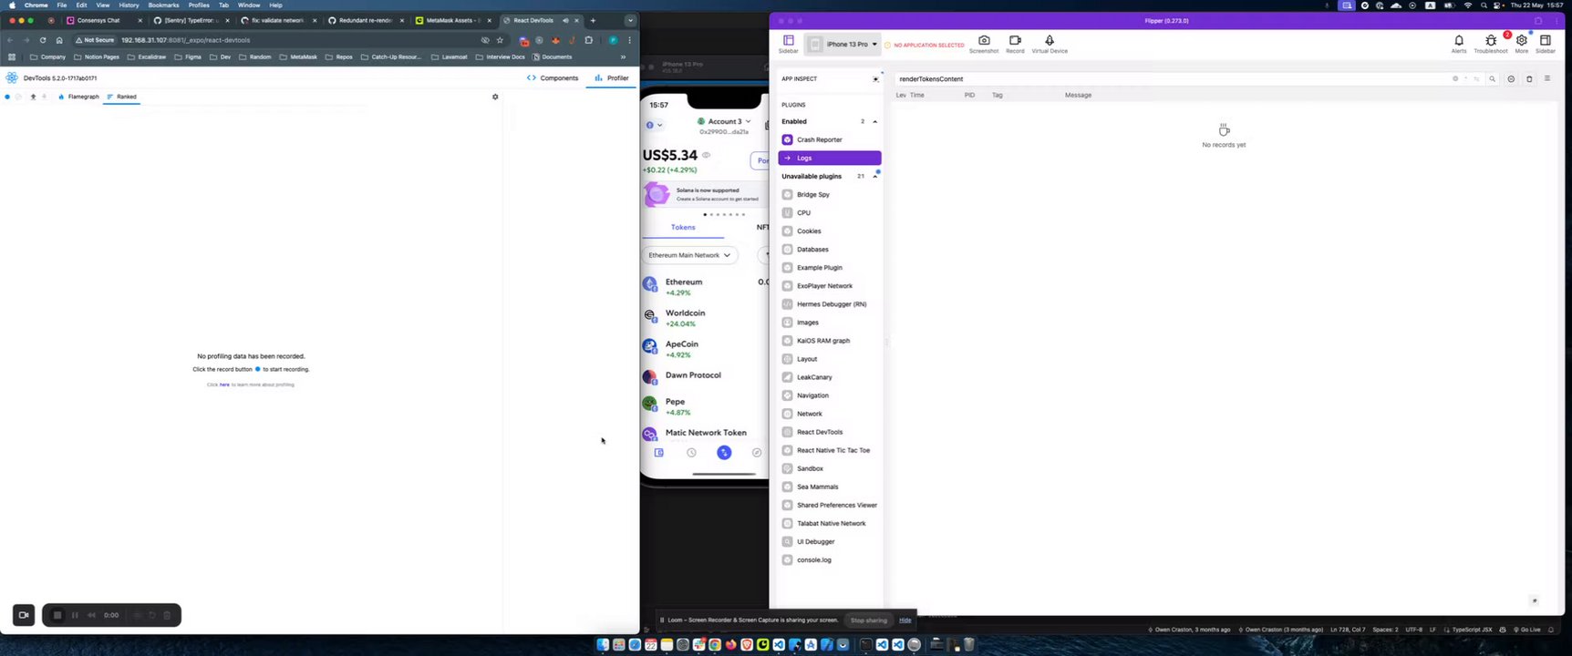The image size is (1572, 656).
Task: Bookmark this page with the star icon
Action: click(500, 40)
